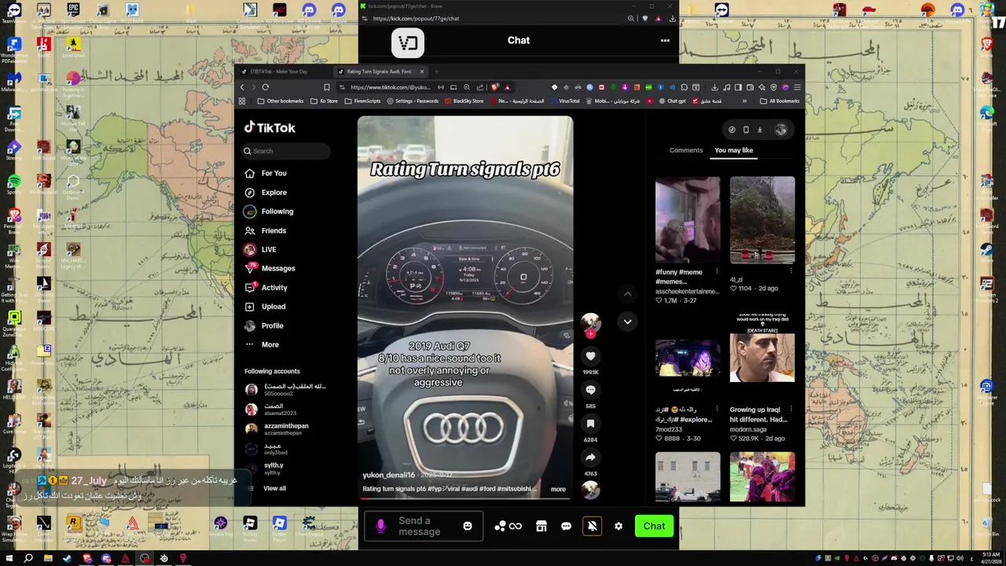Click profile avatar at TikTok top right
Screen dimensions: 1006x566
tap(780, 130)
